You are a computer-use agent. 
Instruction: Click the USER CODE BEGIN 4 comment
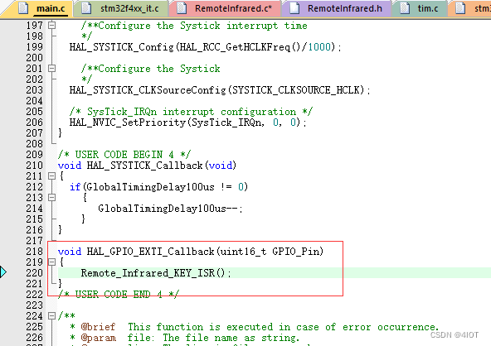[x=124, y=155]
